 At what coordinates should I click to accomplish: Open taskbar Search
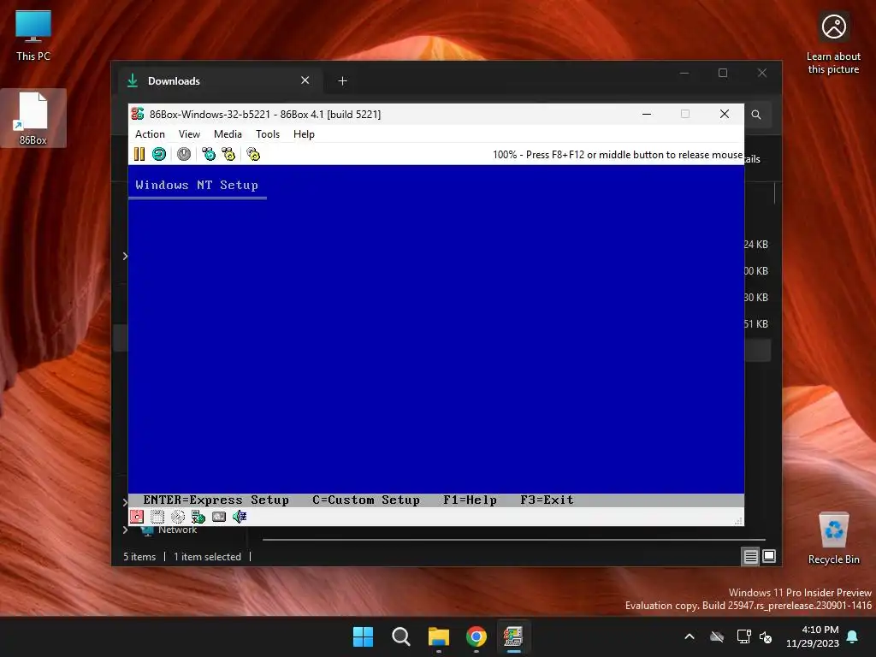tap(401, 636)
